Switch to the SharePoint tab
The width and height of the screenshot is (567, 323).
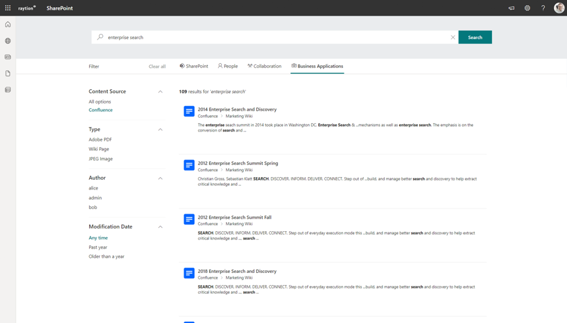pos(194,66)
